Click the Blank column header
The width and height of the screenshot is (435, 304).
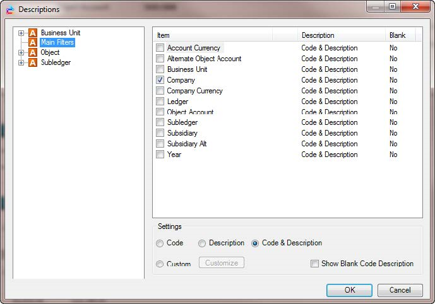(x=398, y=35)
